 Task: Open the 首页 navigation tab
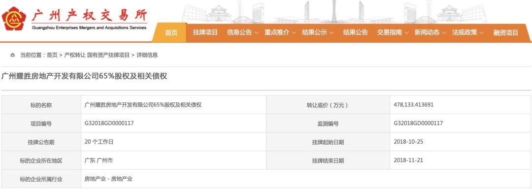[171, 32]
